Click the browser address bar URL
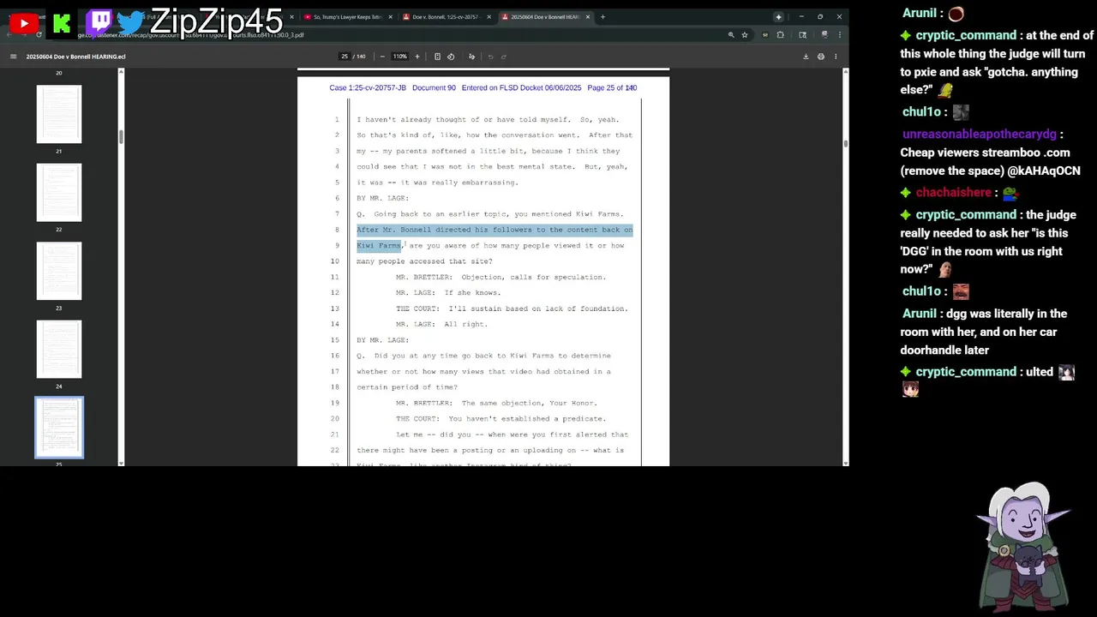 [190, 35]
